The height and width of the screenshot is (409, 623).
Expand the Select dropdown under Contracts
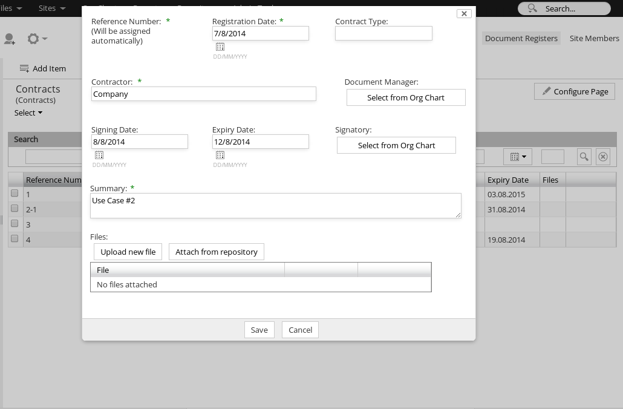(x=28, y=113)
